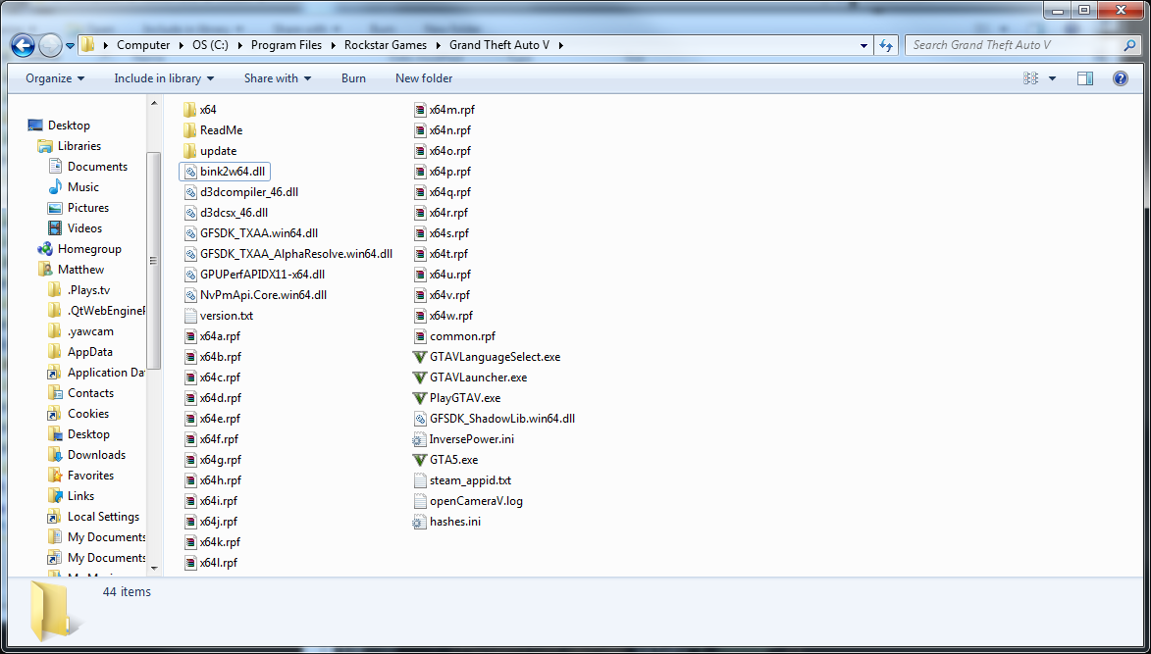1151x654 pixels.
Task: Select common.rpf archive icon
Action: pyautogui.click(x=420, y=335)
